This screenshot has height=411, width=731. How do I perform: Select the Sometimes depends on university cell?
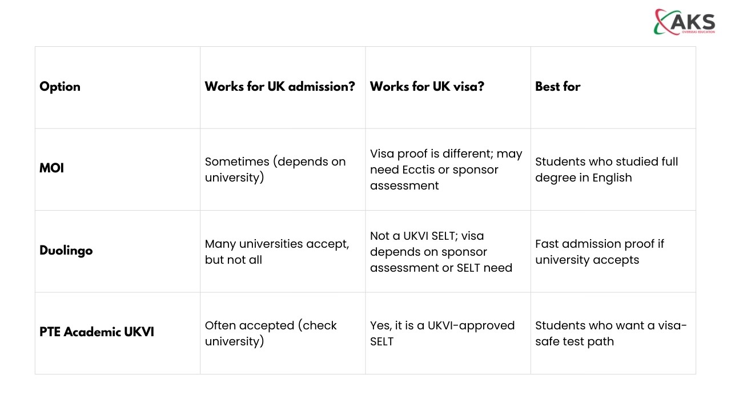click(275, 170)
